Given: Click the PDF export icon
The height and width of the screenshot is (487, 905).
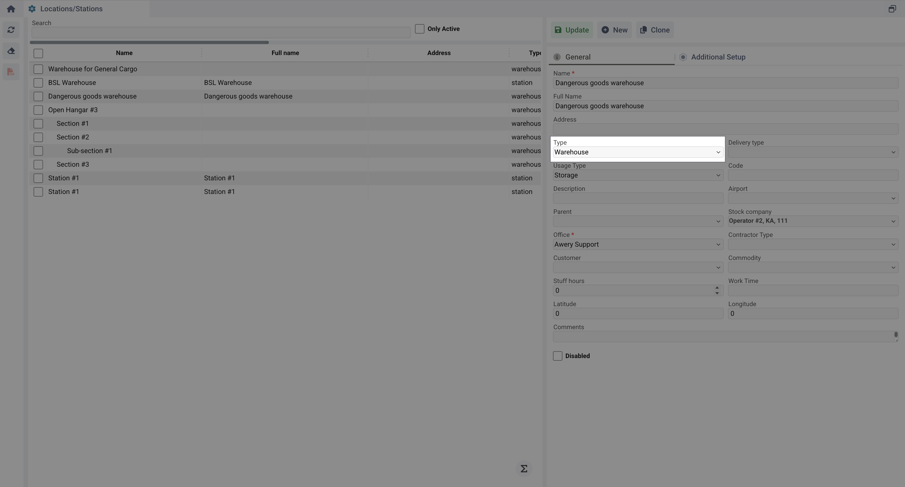Looking at the screenshot, I should point(11,72).
